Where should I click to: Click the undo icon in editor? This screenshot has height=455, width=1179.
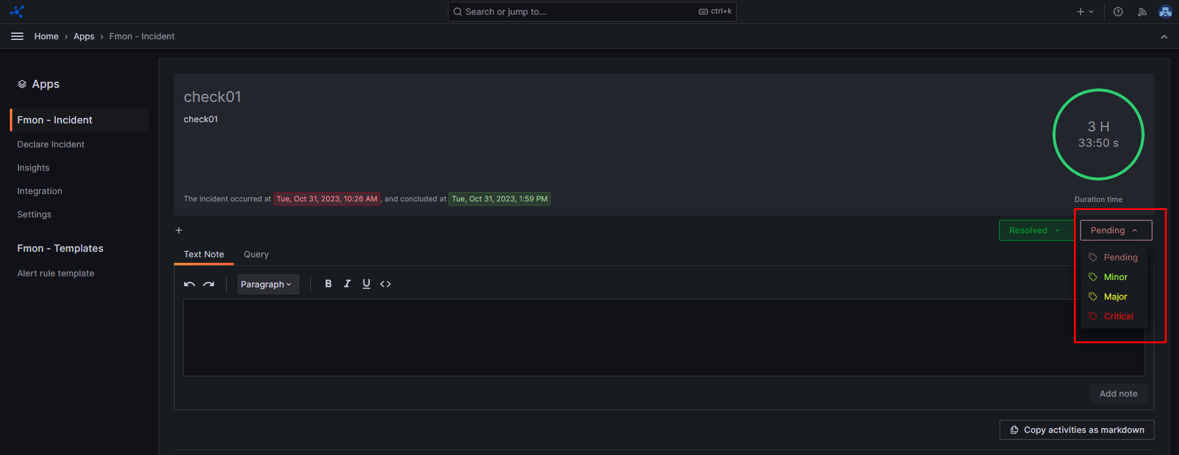[x=189, y=284]
